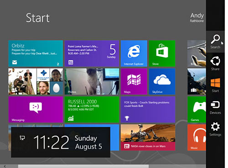Open the NASA rover news tile
Screen dimensions: 228x168
pos(148,137)
